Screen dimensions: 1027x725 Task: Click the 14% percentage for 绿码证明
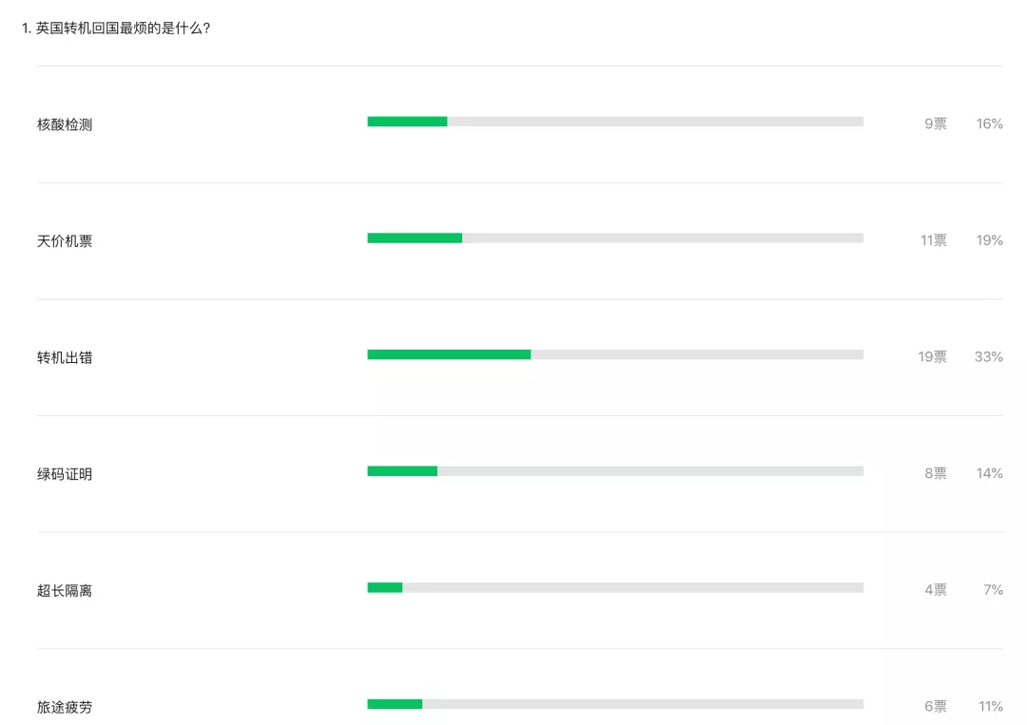989,473
